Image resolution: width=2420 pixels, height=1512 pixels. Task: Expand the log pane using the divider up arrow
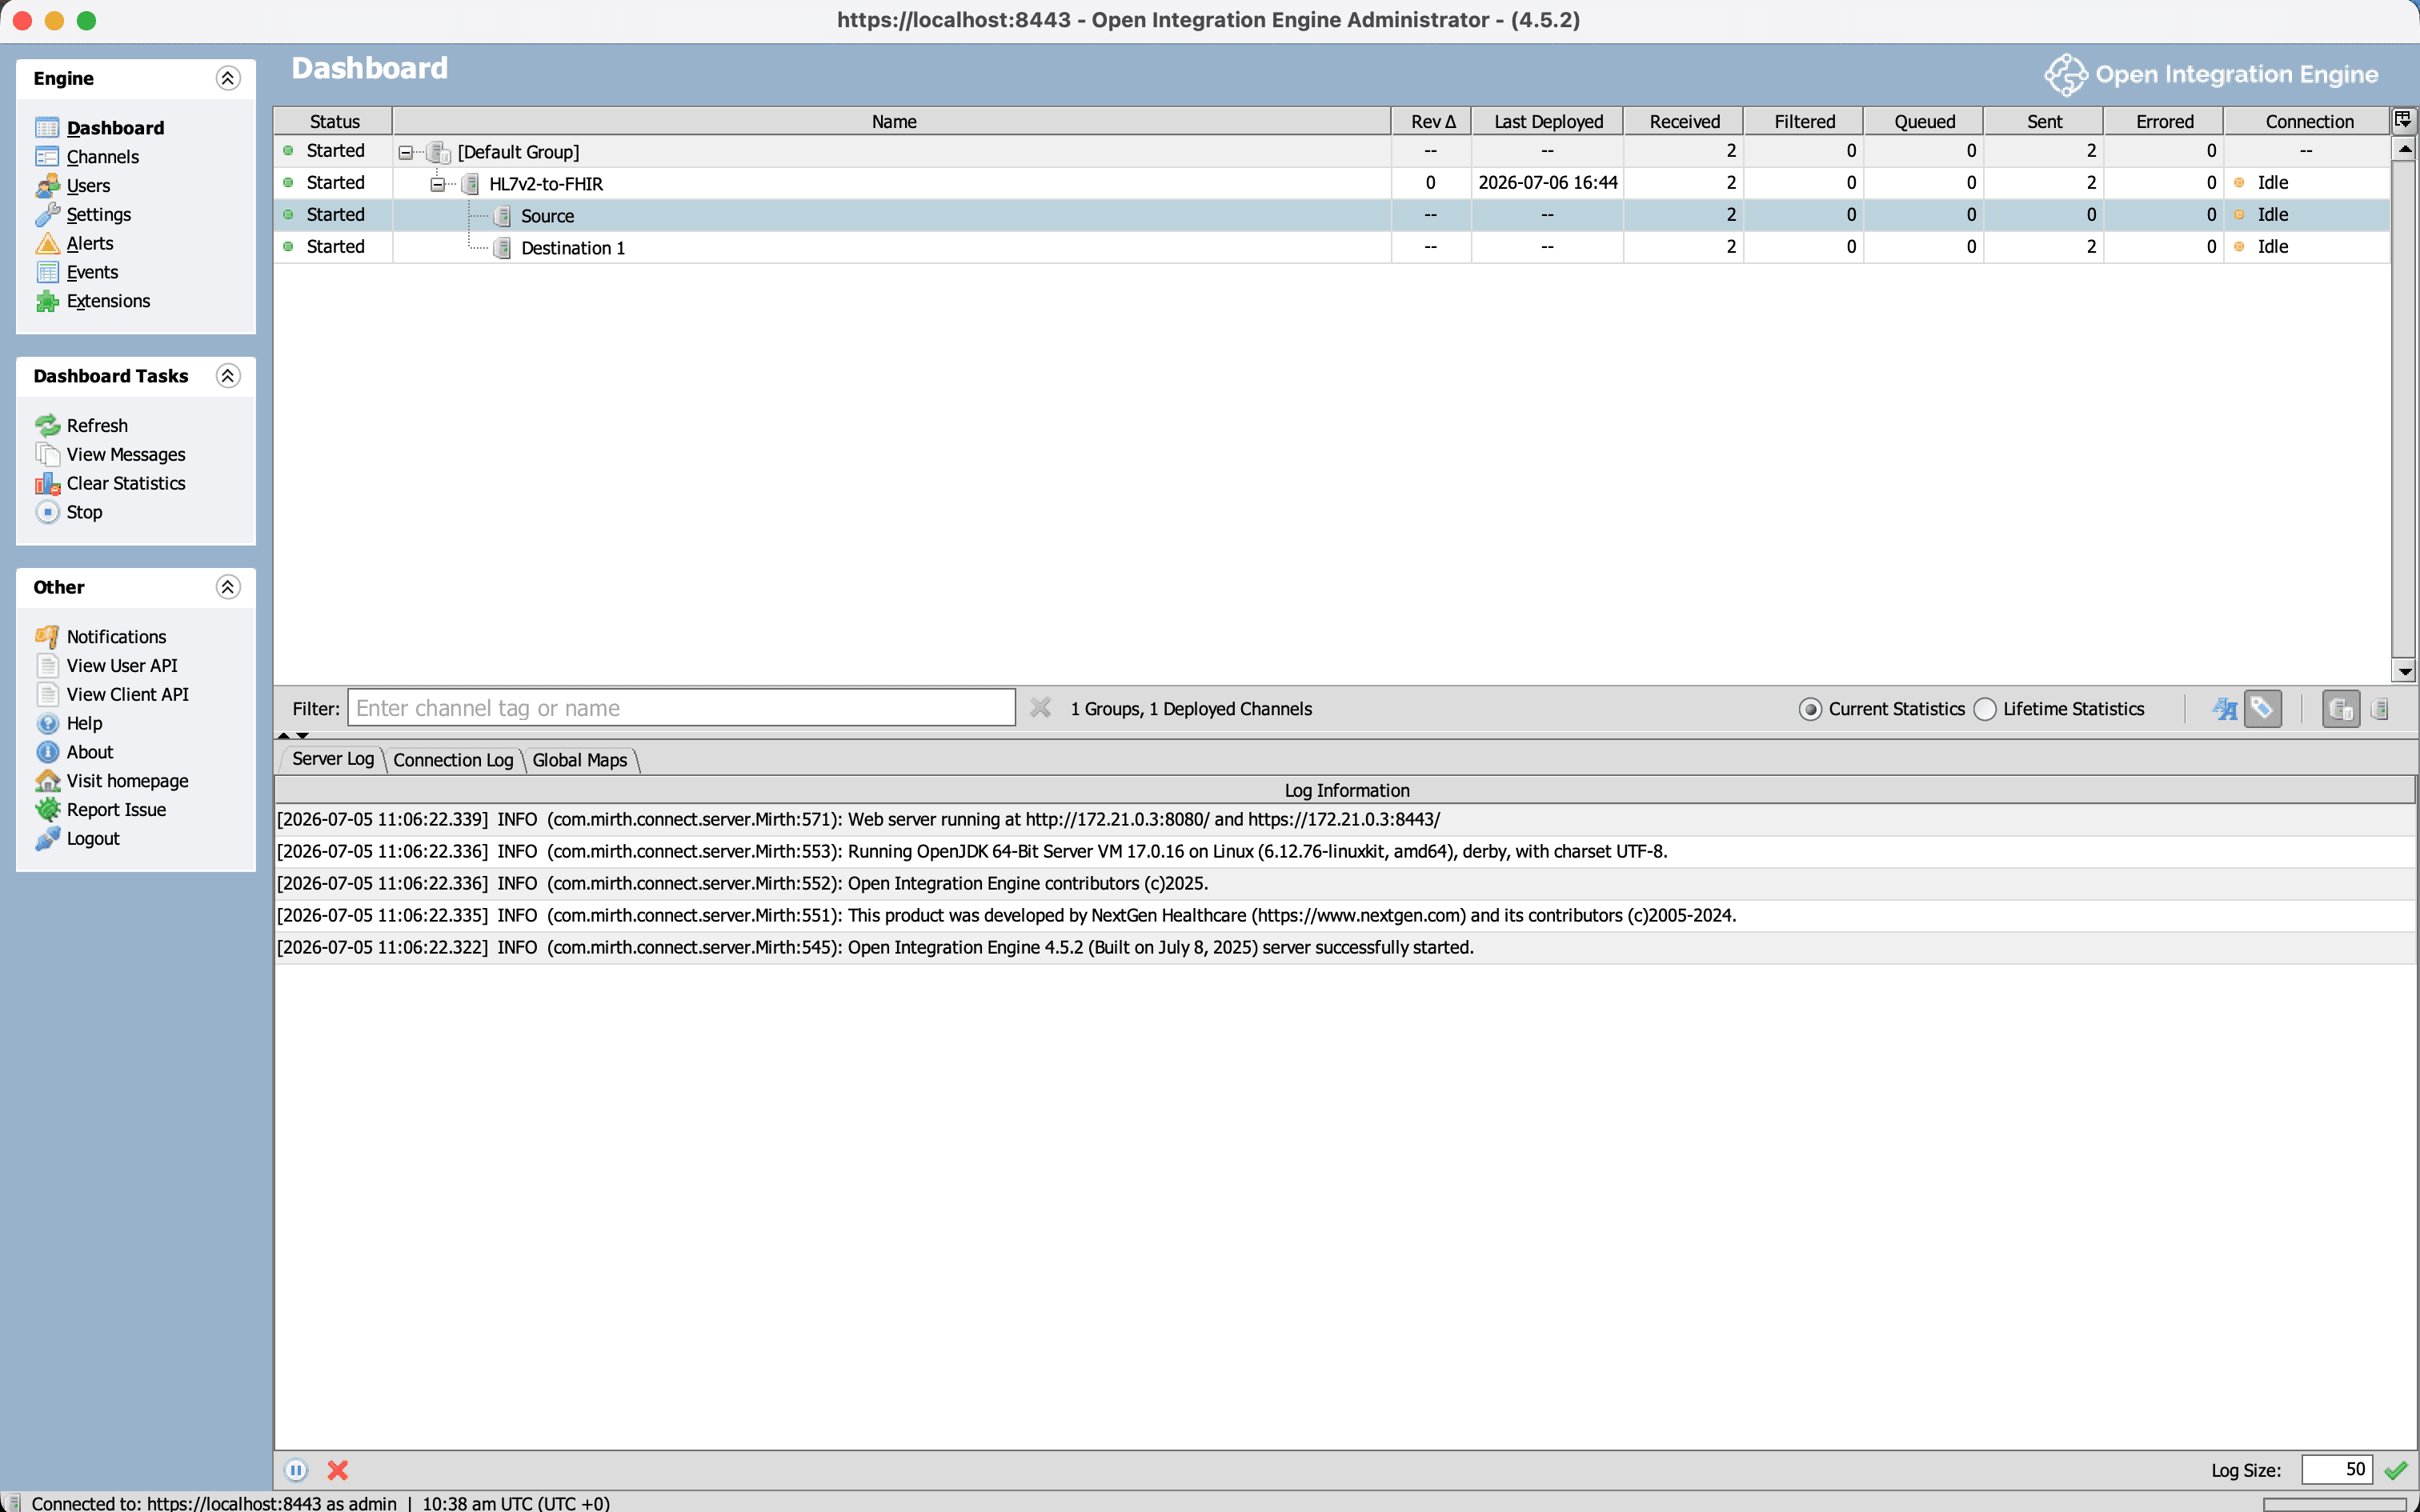pyautogui.click(x=284, y=735)
